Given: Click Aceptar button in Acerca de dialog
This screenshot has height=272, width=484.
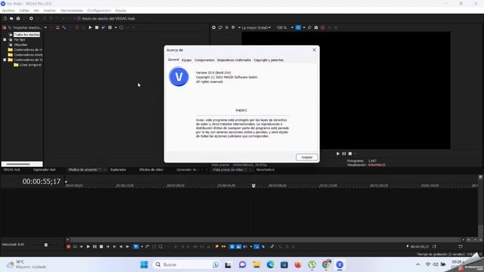Looking at the screenshot, I should click(307, 157).
